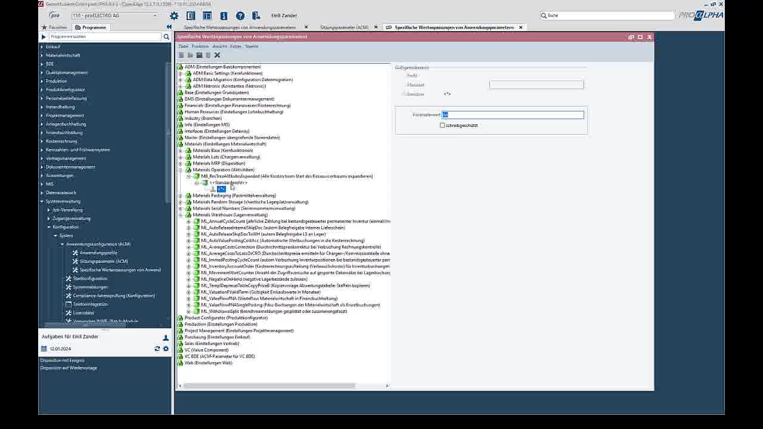This screenshot has width=763, height=429.
Task: Click the pro logo button at top left
Action: [54, 15]
